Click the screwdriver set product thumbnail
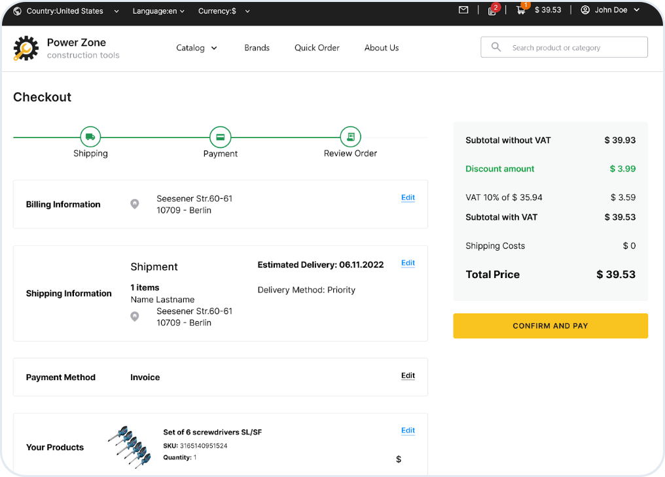665x477 pixels. pos(130,446)
